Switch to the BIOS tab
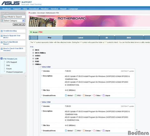The image size is (150, 136). coord(129,38)
